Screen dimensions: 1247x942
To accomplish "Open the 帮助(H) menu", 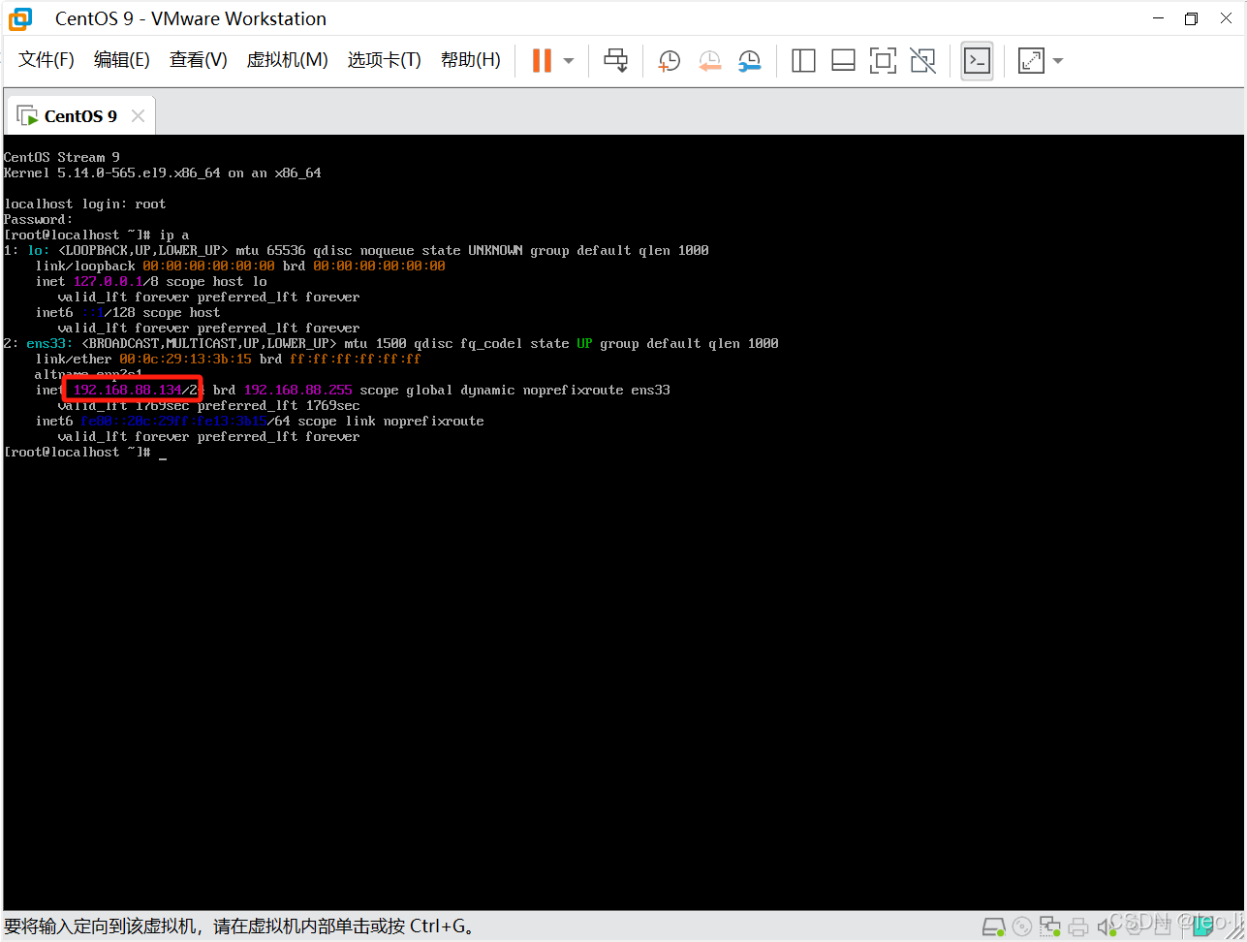I will click(x=471, y=60).
